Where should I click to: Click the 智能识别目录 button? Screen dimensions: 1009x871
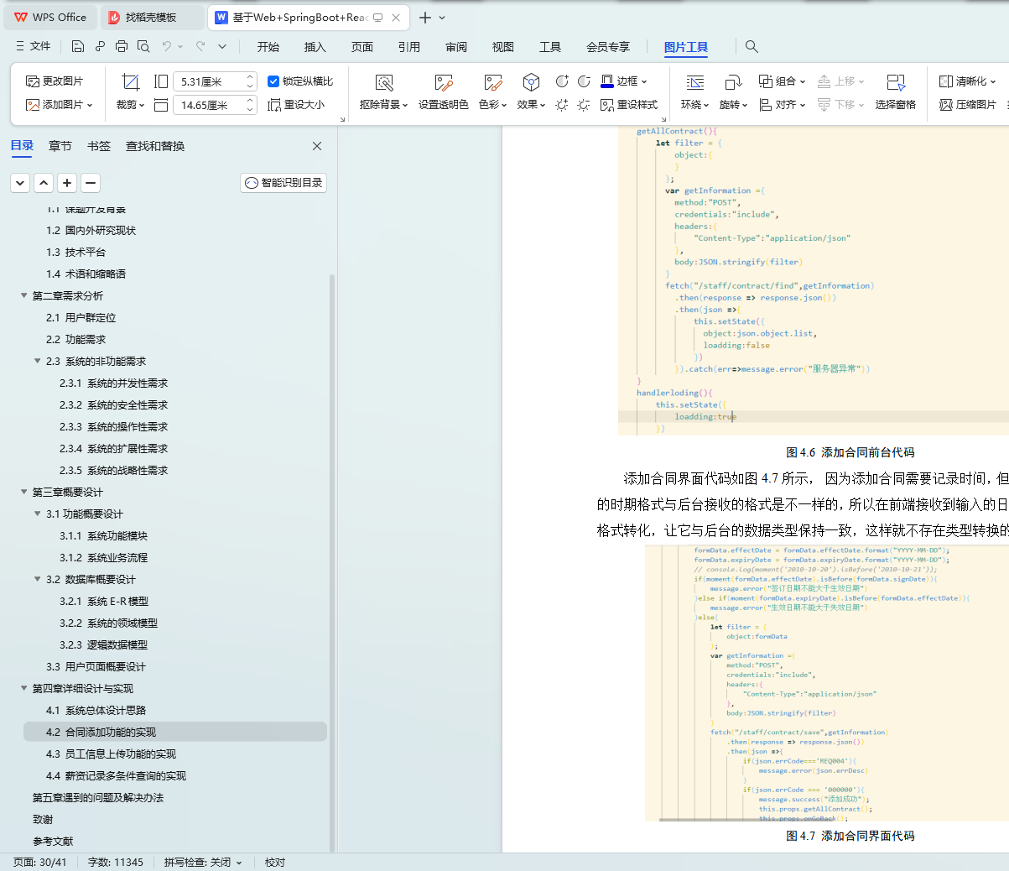coord(283,183)
